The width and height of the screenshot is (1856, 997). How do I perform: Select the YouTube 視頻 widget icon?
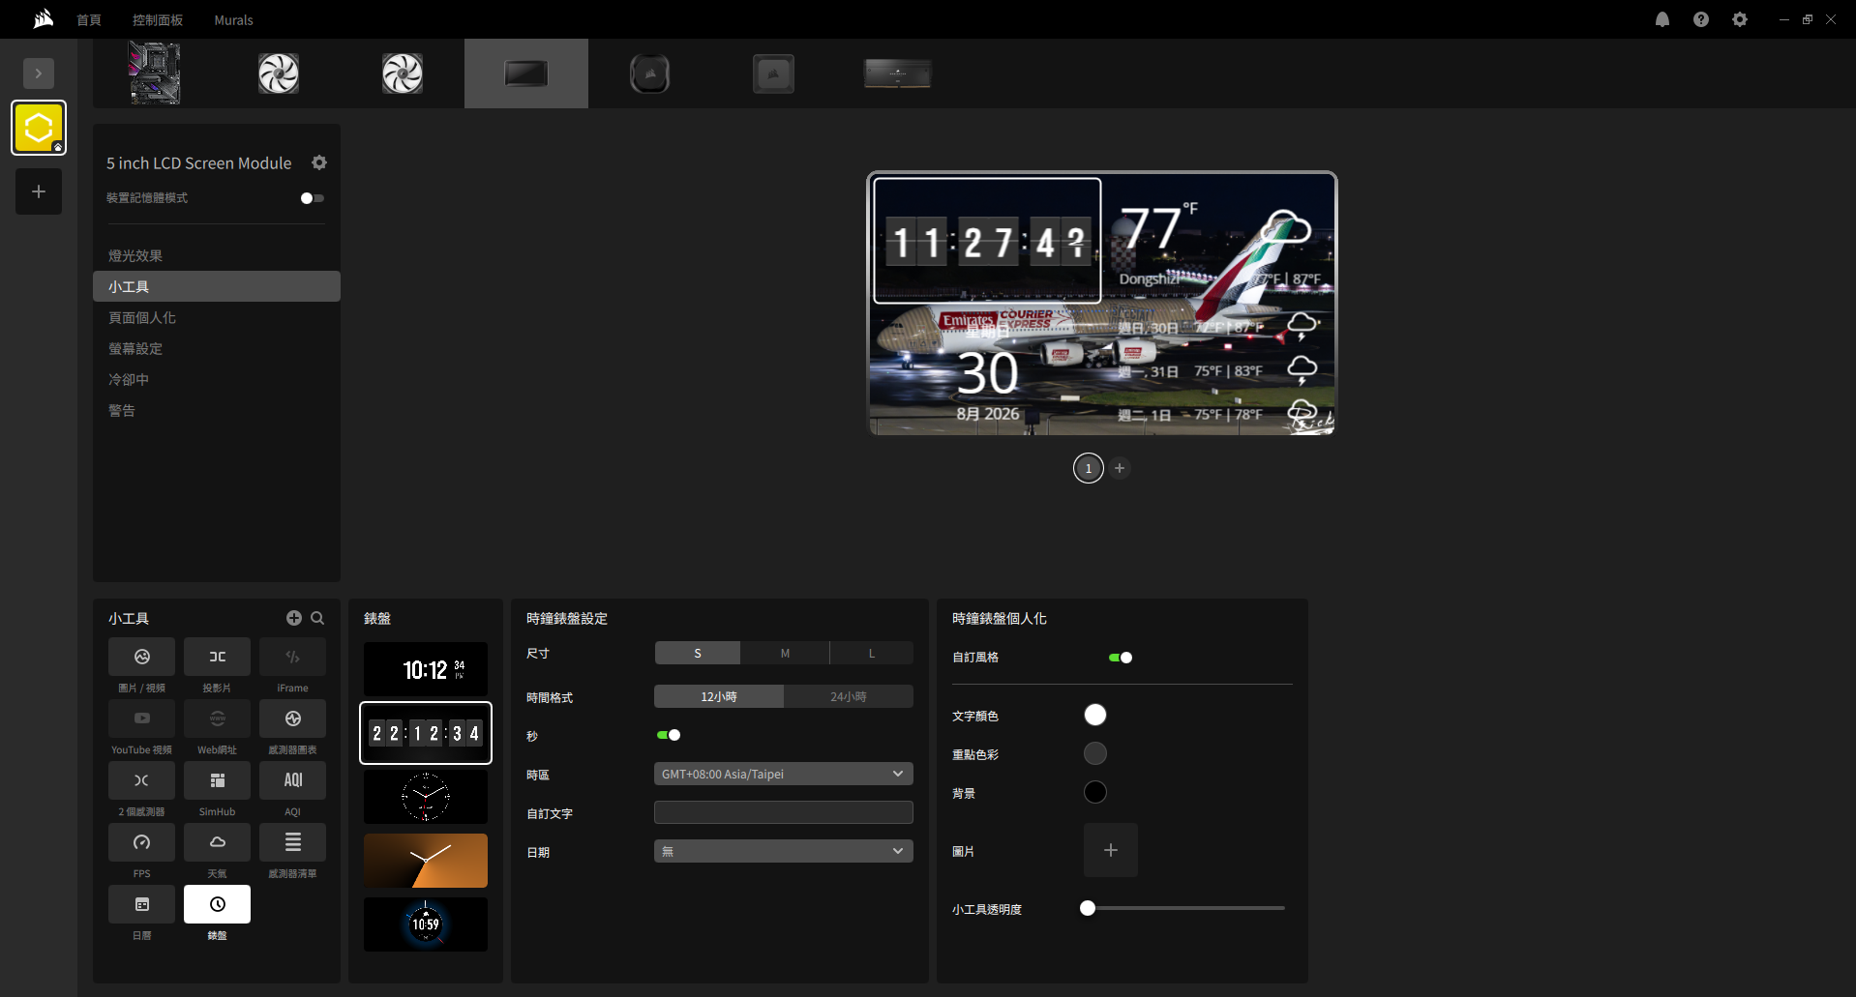(141, 718)
